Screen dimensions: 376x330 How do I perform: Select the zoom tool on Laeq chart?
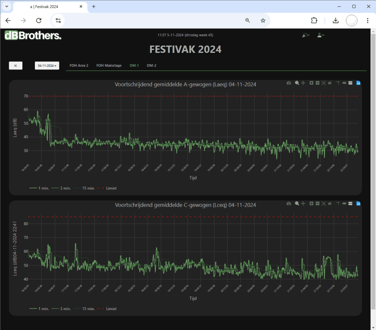click(x=297, y=83)
